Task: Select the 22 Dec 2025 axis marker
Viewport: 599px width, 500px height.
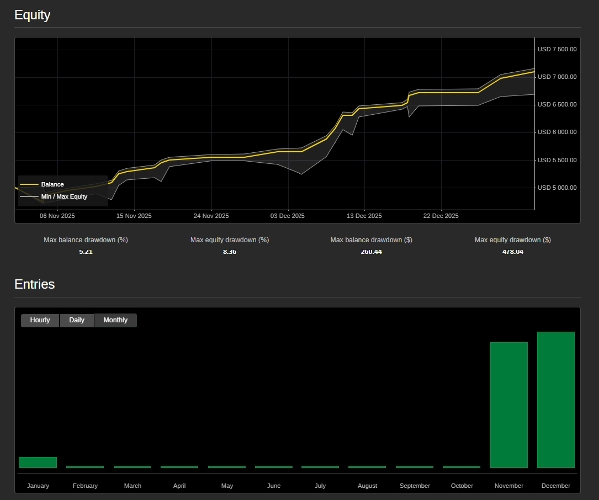Action: 440,215
